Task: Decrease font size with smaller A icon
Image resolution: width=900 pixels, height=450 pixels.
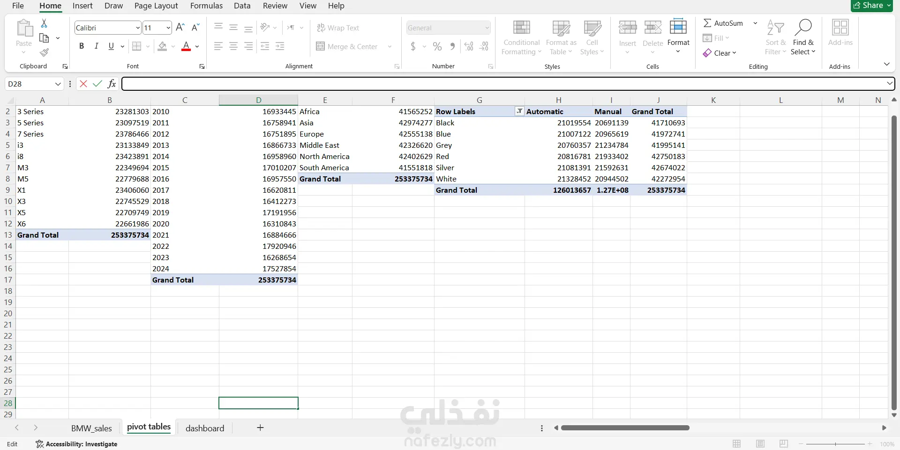Action: pos(196,28)
